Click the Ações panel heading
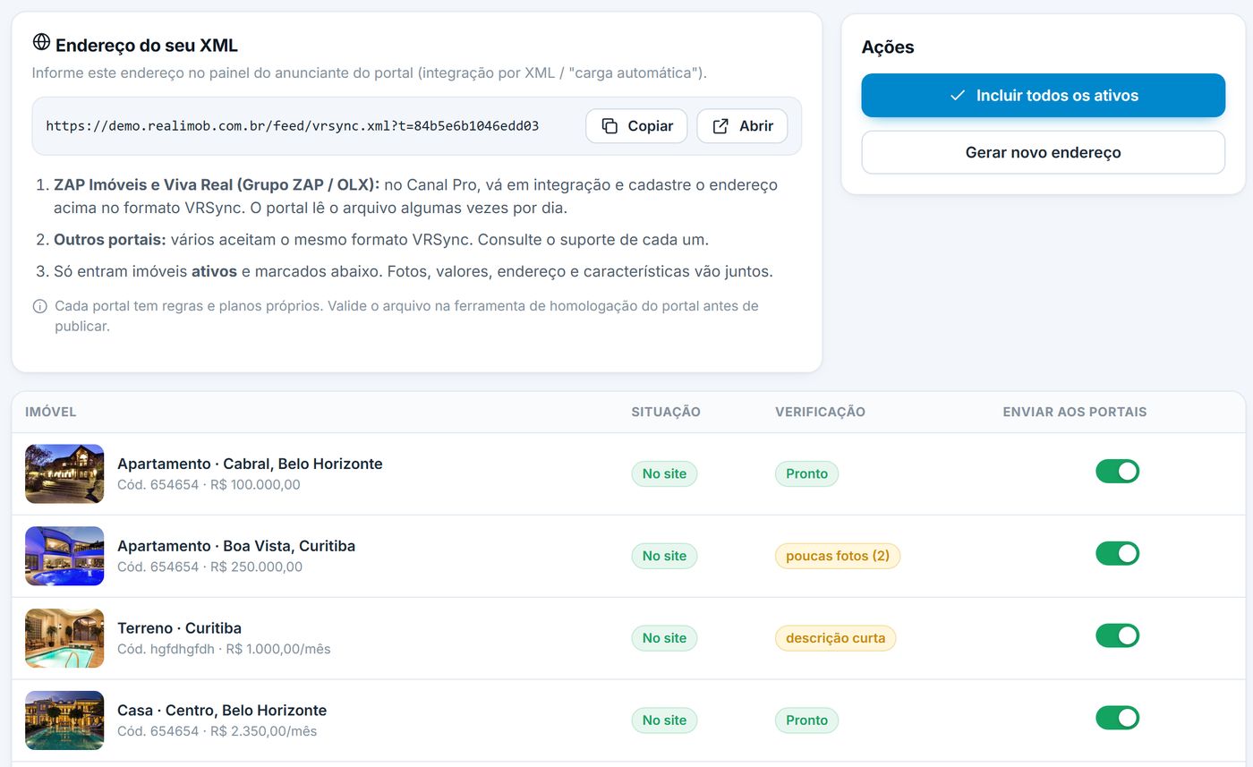 click(x=888, y=47)
